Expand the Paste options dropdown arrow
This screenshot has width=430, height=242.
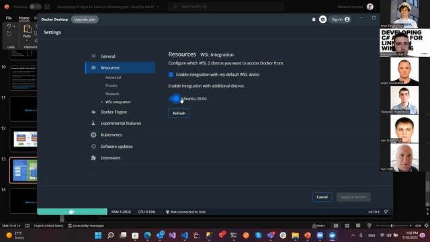click(x=27, y=40)
